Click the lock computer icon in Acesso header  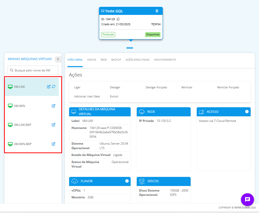coord(201,112)
